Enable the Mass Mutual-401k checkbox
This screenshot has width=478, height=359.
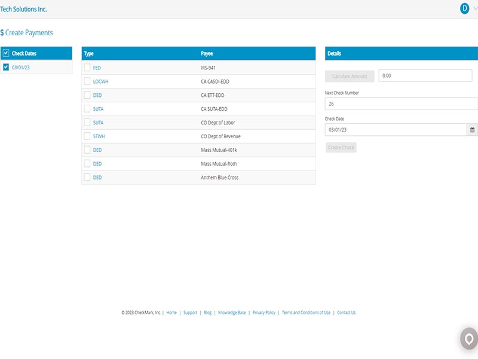pyautogui.click(x=87, y=150)
